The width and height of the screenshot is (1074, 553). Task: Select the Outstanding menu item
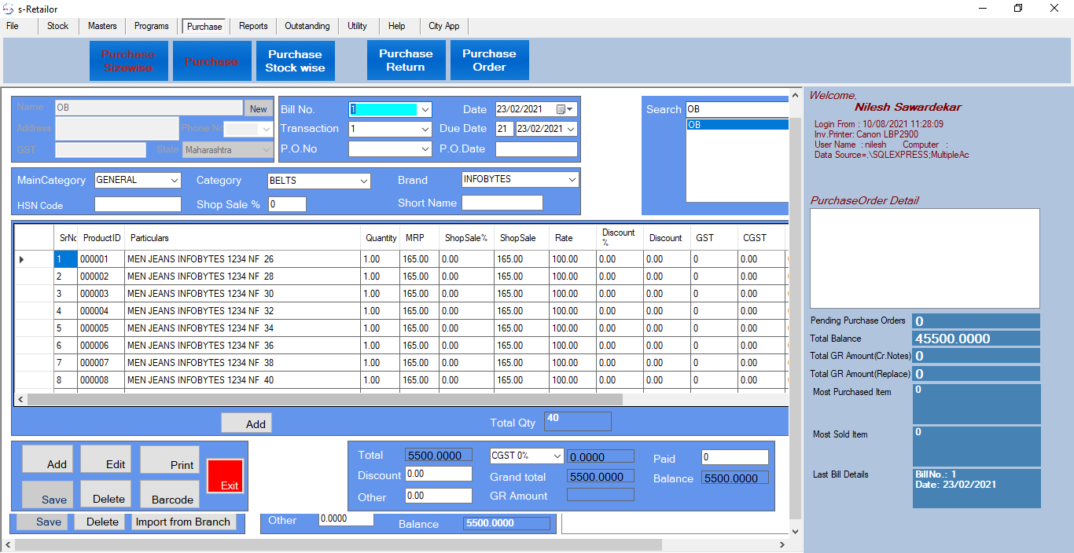click(307, 26)
